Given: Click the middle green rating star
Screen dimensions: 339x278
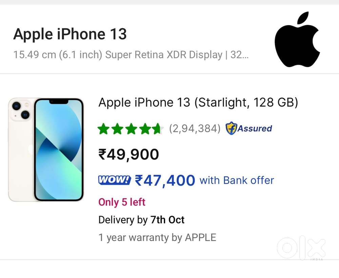Looking at the screenshot, I should [x=130, y=129].
